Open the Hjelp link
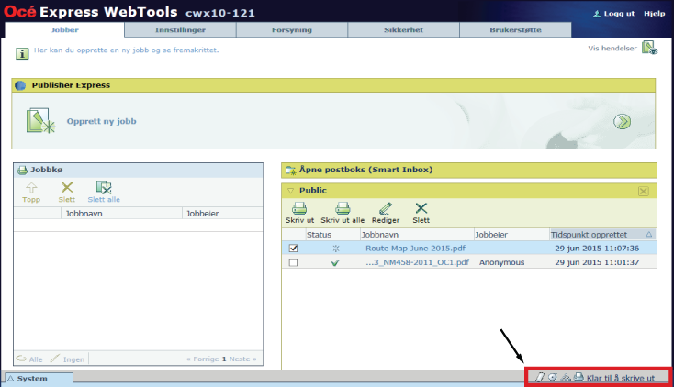This screenshot has height=387, width=674. point(654,14)
